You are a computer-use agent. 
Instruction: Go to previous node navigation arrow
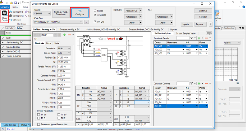coord(39,35)
